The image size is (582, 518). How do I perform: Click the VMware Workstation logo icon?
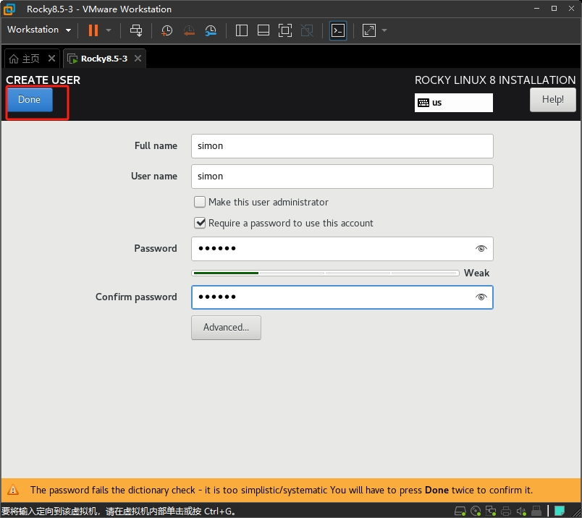click(x=9, y=9)
